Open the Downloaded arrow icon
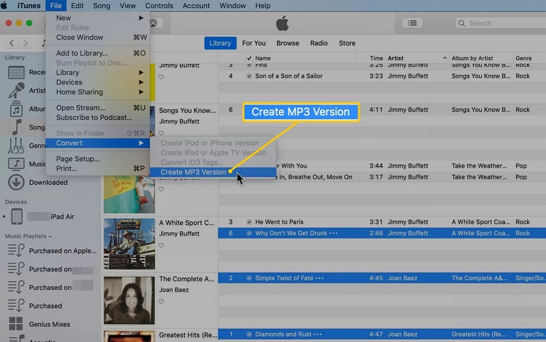Viewport: 546px width, 342px height. [x=16, y=182]
